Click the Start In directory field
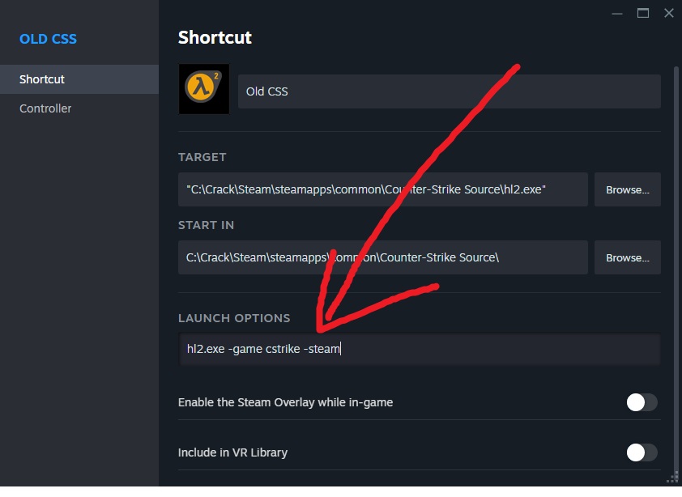The height and width of the screenshot is (497, 682). click(x=382, y=257)
